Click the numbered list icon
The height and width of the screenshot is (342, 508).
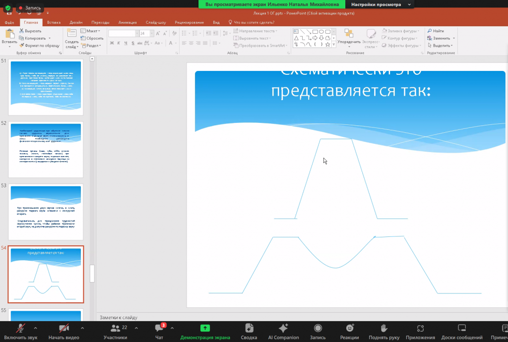click(195, 33)
